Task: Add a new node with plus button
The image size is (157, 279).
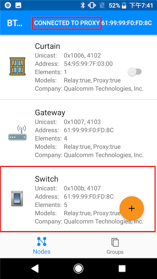Action: (x=131, y=208)
